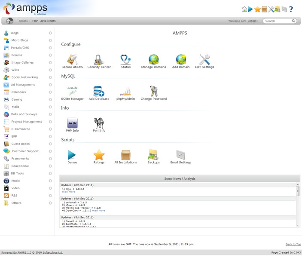Viewport: 302px width, 258px height.
Task: Open the Calendars category
Action: (18, 92)
